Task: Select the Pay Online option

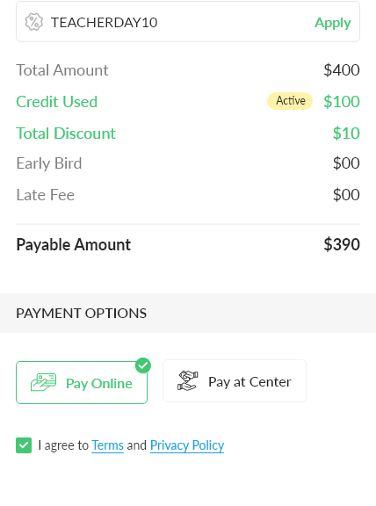Action: (82, 383)
